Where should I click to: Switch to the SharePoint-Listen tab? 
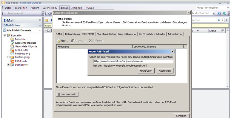(106, 34)
